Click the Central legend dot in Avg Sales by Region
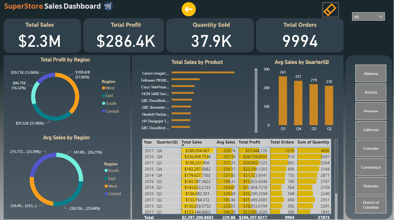Viewport: 394px width, 220px height. tap(106, 194)
